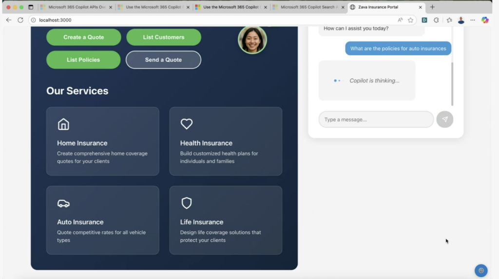Click the Copilot is thinking message
499x279 pixels.
[367, 81]
